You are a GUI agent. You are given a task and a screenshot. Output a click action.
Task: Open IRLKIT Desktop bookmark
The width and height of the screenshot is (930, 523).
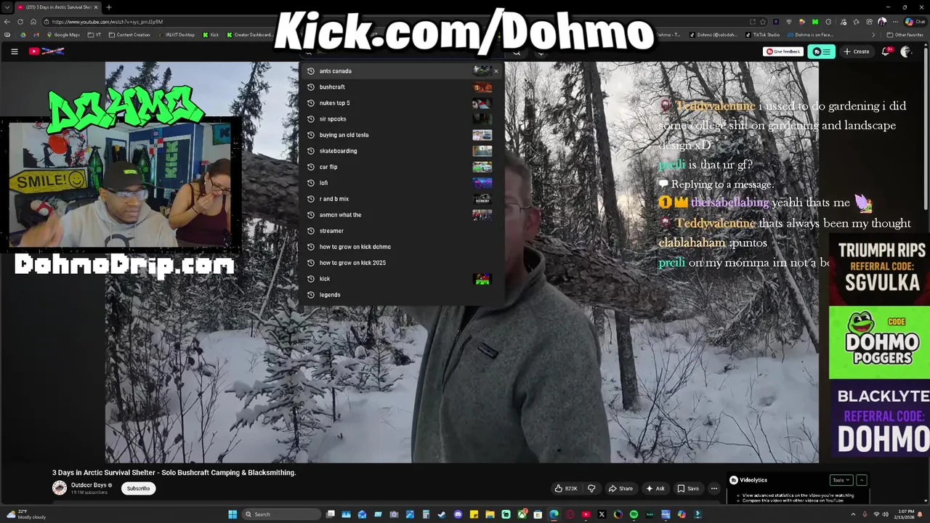pos(176,35)
